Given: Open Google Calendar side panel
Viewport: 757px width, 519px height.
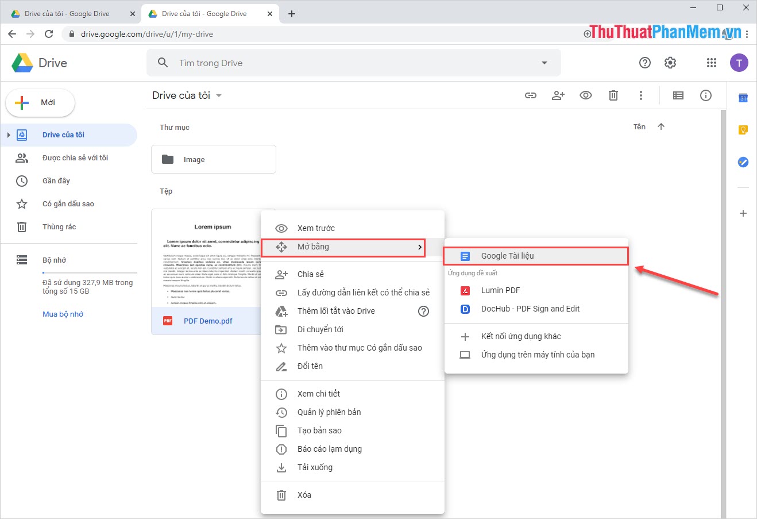Looking at the screenshot, I should point(743,98).
